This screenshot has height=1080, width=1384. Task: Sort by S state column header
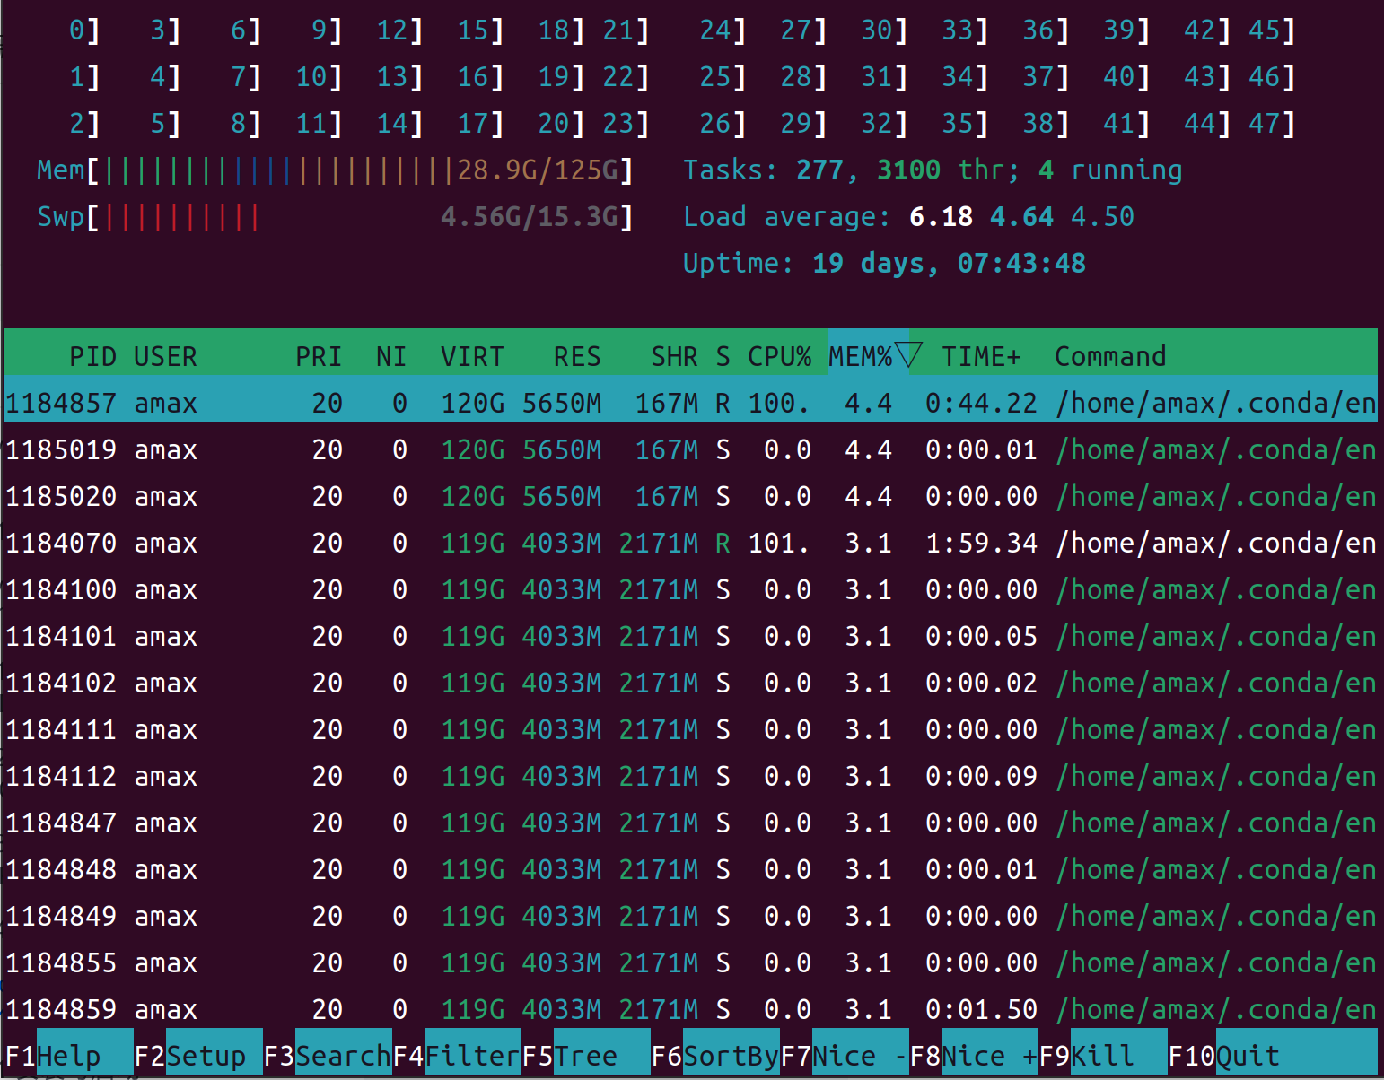tap(723, 356)
